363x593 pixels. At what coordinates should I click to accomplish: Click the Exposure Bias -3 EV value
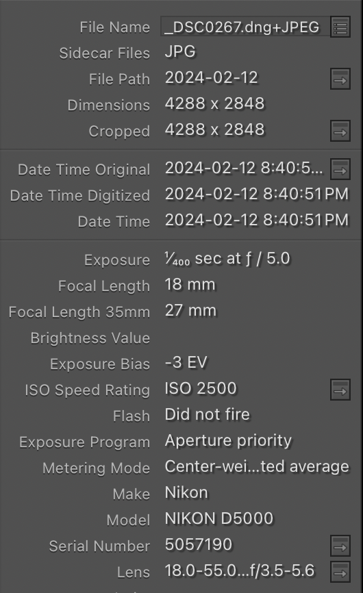[x=186, y=363]
